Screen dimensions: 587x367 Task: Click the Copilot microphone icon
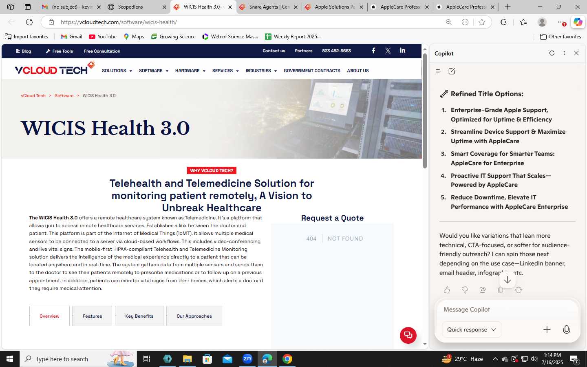click(x=567, y=329)
